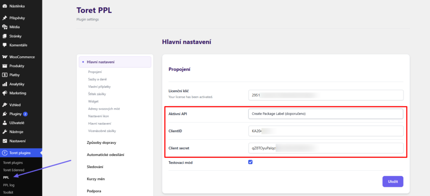This screenshot has width=430, height=196.
Task: Click the Hlavní nastavení sub-link under Nastavení ikon
Action: click(100, 124)
